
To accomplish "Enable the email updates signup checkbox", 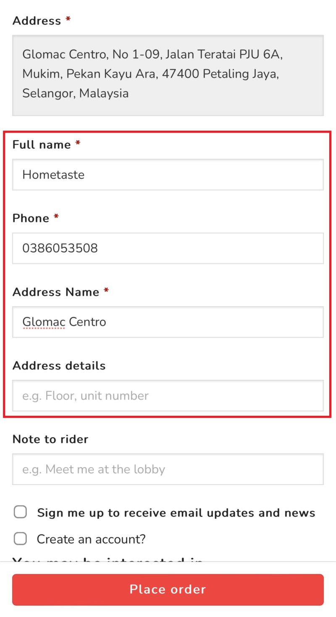I will (x=20, y=512).
